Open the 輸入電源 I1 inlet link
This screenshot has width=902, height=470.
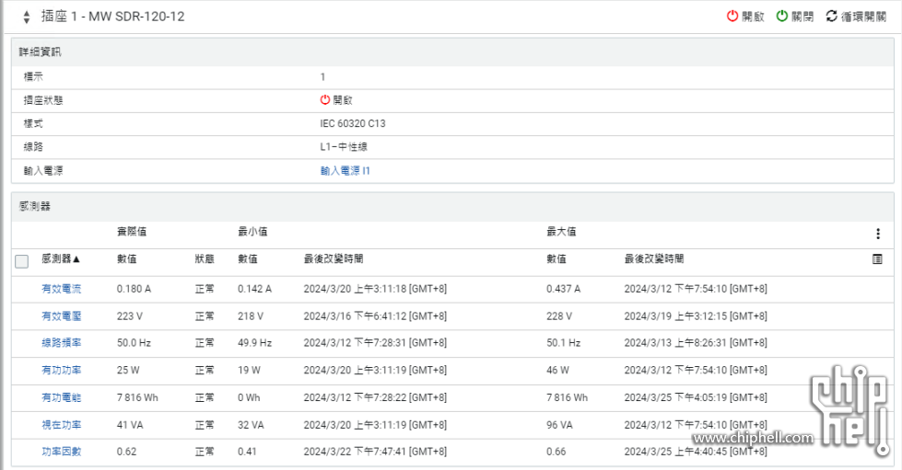click(x=346, y=171)
